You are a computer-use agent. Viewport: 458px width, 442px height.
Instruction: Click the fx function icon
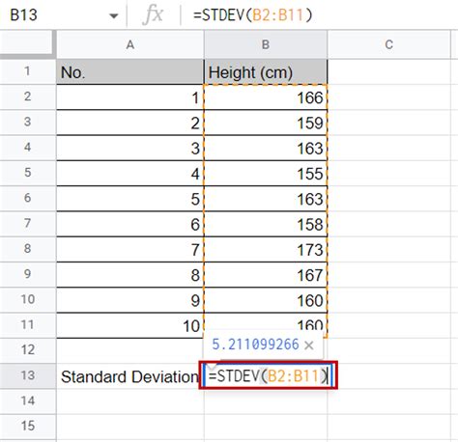click(153, 14)
